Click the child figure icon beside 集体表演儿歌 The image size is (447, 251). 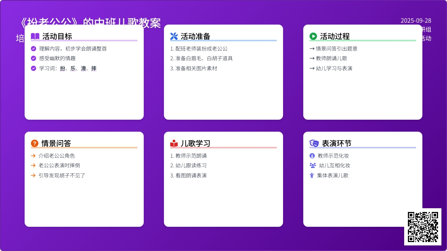point(312,176)
